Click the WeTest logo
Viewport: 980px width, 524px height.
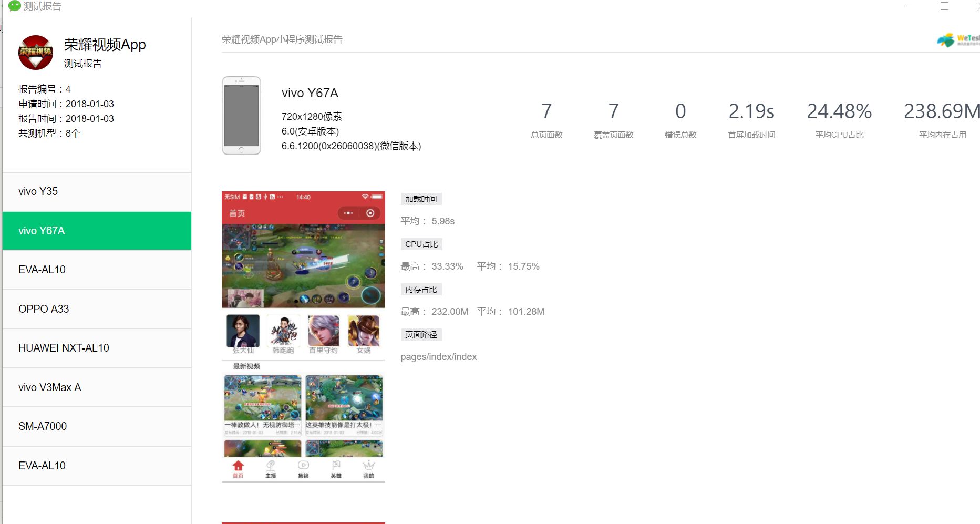coord(958,40)
